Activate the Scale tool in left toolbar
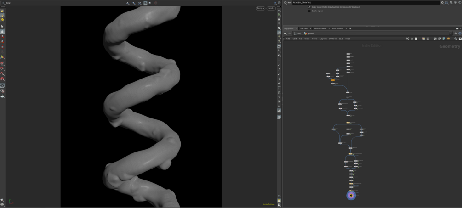 click(2, 47)
